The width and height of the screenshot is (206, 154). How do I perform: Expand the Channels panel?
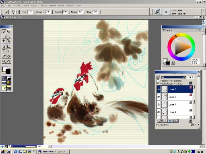click(157, 125)
